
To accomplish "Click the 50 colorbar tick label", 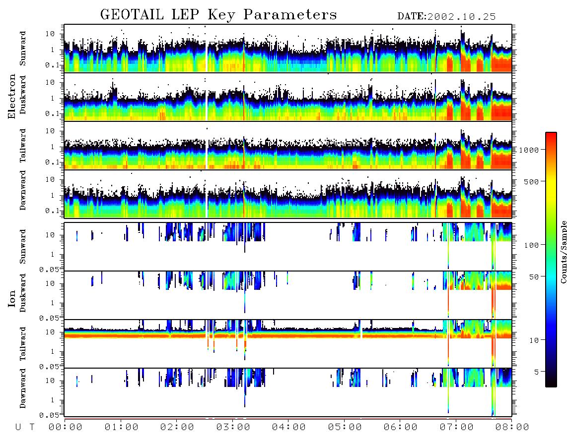I will point(534,277).
